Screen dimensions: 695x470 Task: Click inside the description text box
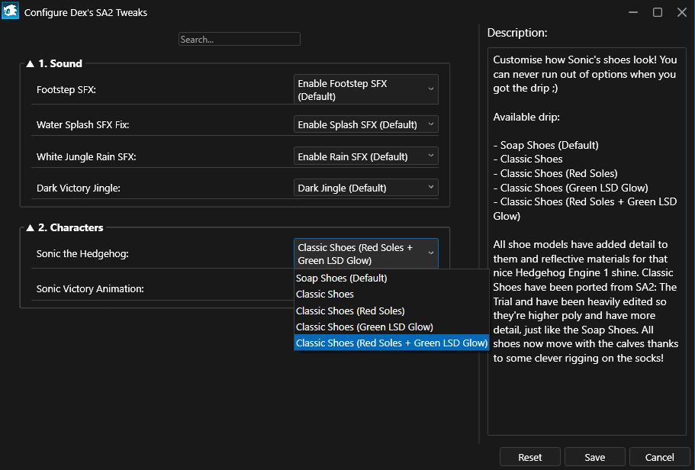587,241
